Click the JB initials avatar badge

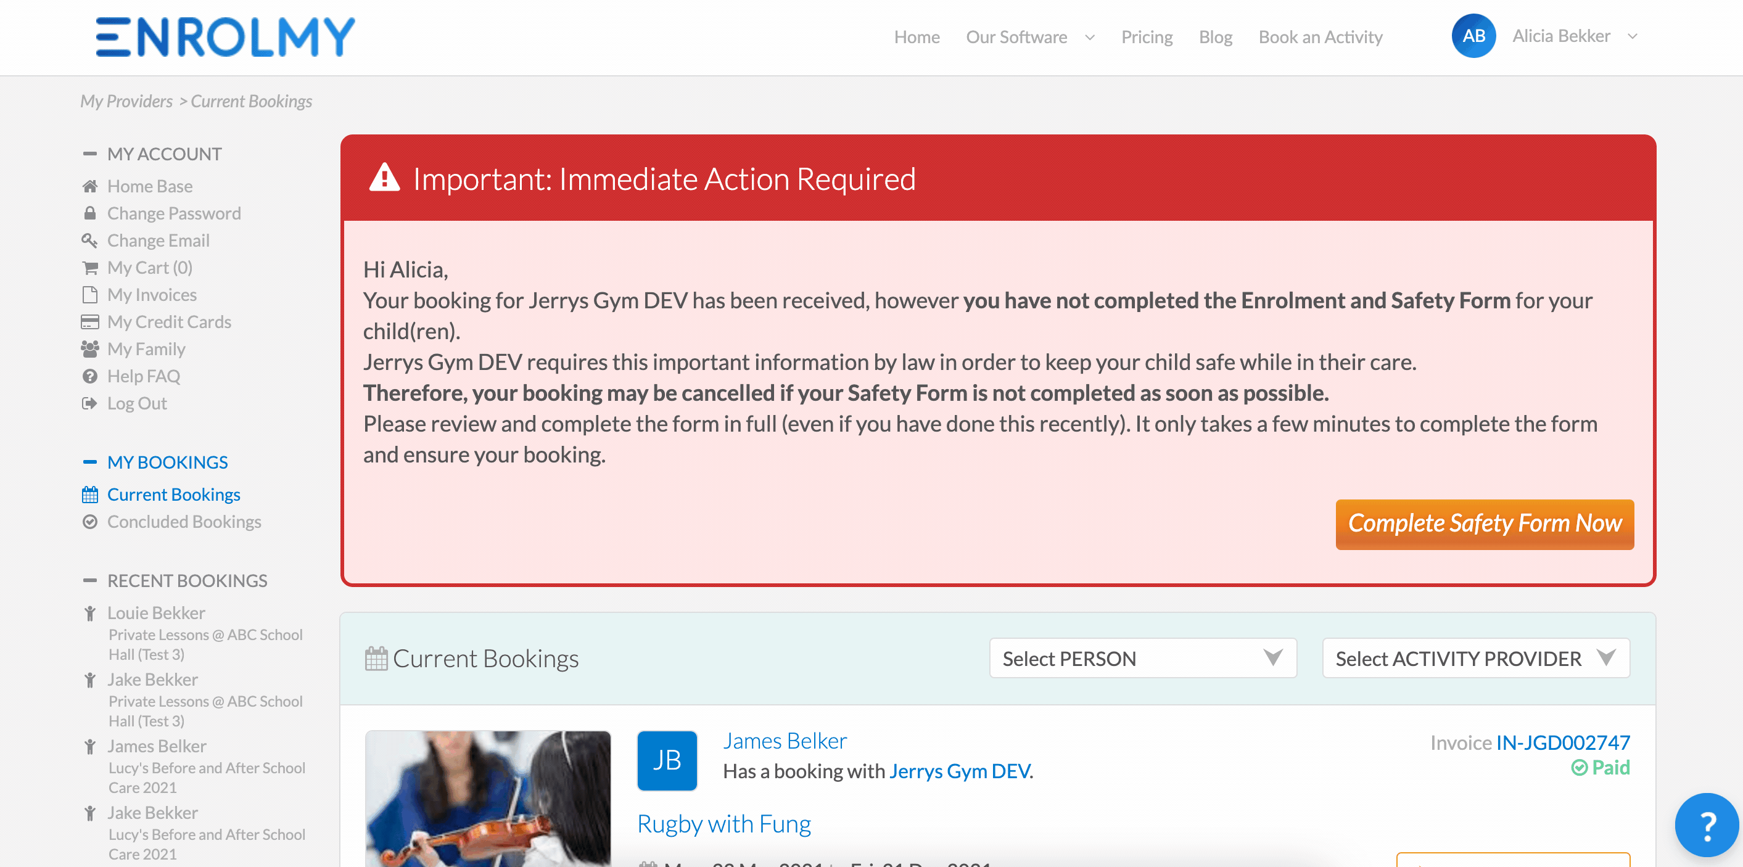tap(667, 760)
